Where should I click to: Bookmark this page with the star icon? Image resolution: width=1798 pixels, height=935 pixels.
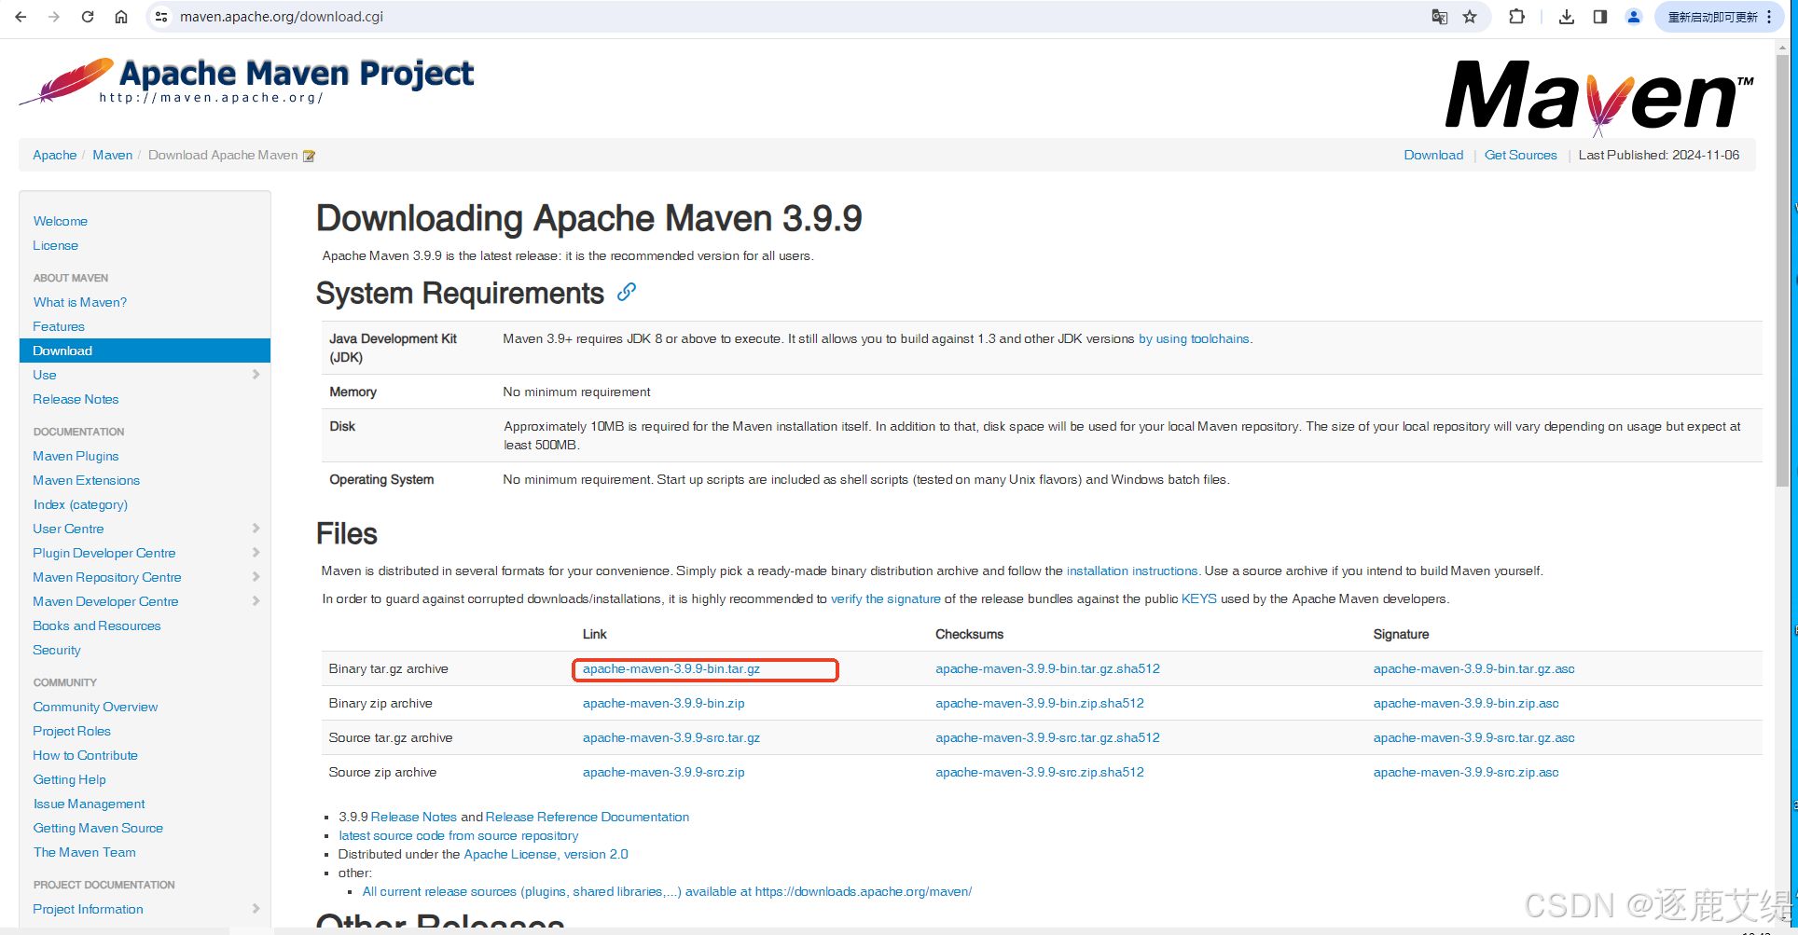click(1470, 17)
